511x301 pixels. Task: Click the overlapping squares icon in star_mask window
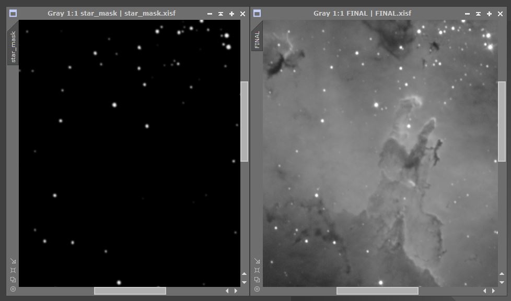(x=13, y=280)
